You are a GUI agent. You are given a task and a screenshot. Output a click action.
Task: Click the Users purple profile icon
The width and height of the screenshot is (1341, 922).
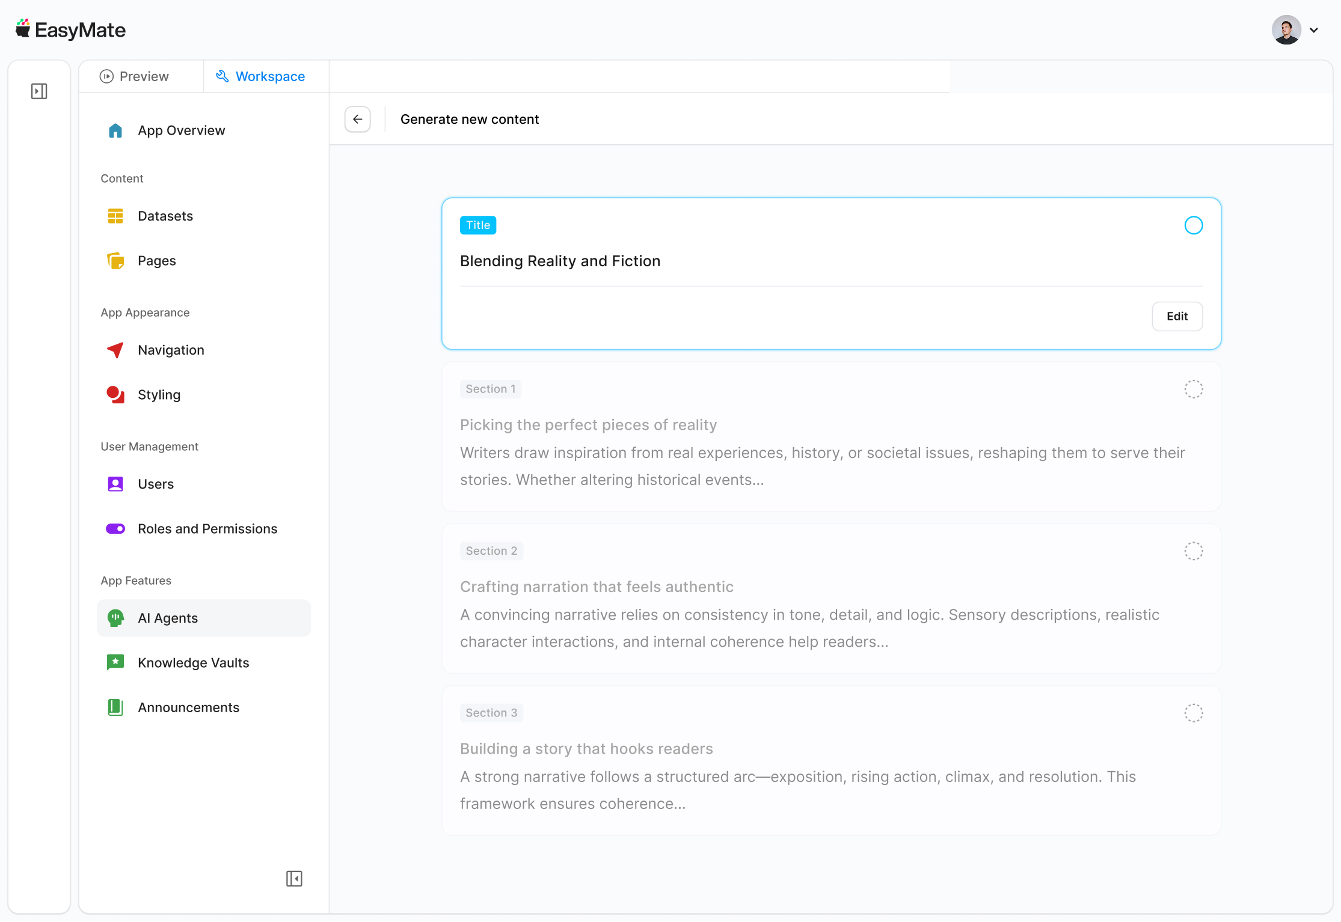[x=115, y=484]
